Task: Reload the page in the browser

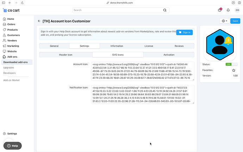Action: tap(22, 3)
